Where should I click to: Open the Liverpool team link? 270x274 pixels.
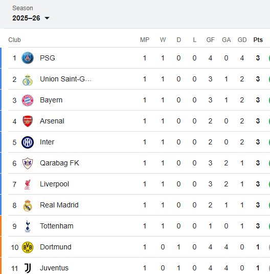coord(54,184)
